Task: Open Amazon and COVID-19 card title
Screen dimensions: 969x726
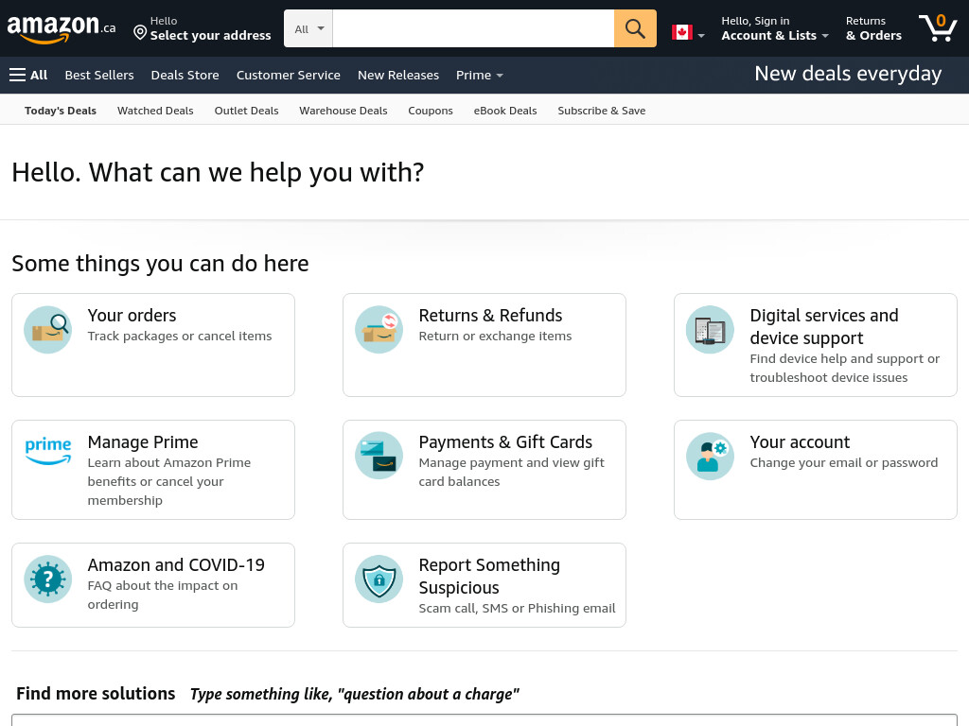Action: [176, 565]
